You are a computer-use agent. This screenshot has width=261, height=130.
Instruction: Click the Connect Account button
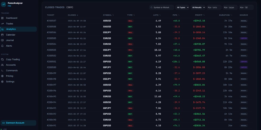(x=18, y=123)
